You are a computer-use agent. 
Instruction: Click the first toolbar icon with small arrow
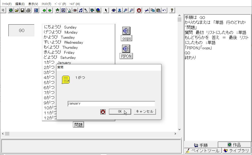coord(3,10)
